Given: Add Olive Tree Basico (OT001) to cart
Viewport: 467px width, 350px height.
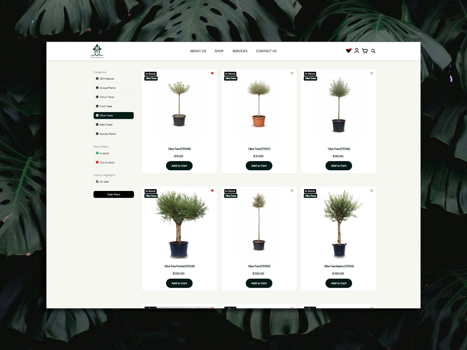Looking at the screenshot, I should pyautogui.click(x=339, y=283).
